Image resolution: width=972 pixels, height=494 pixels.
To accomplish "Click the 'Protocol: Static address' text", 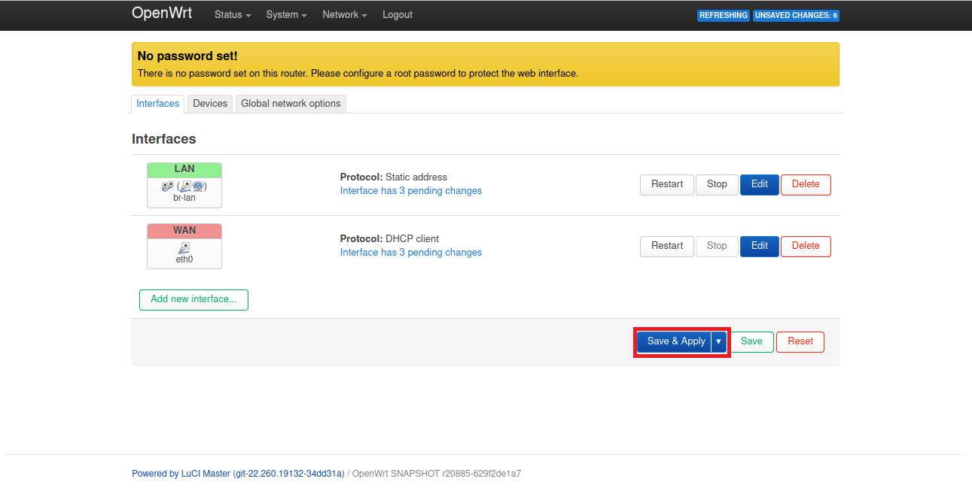I will [394, 177].
